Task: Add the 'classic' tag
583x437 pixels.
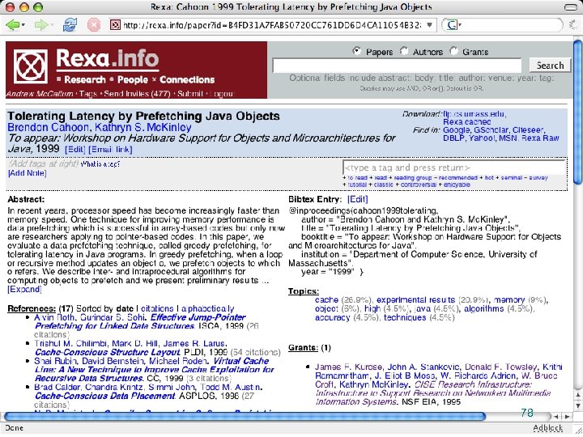Action: (x=383, y=185)
